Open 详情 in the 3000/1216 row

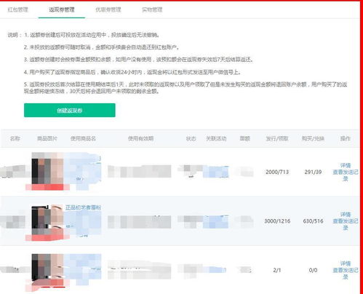[346, 215]
